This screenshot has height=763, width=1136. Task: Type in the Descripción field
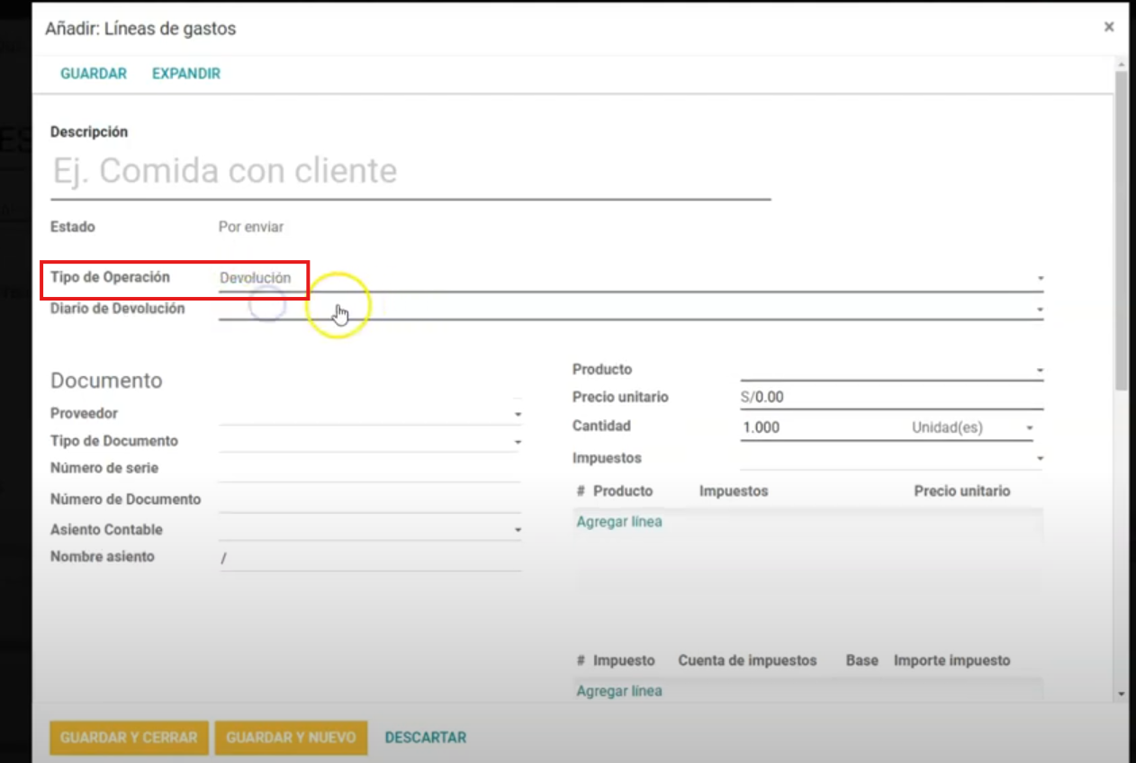coord(410,171)
